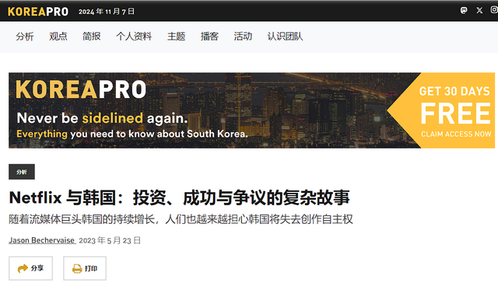Open the X (Twitter) icon
The height and width of the screenshot is (290, 498).
[479, 10]
